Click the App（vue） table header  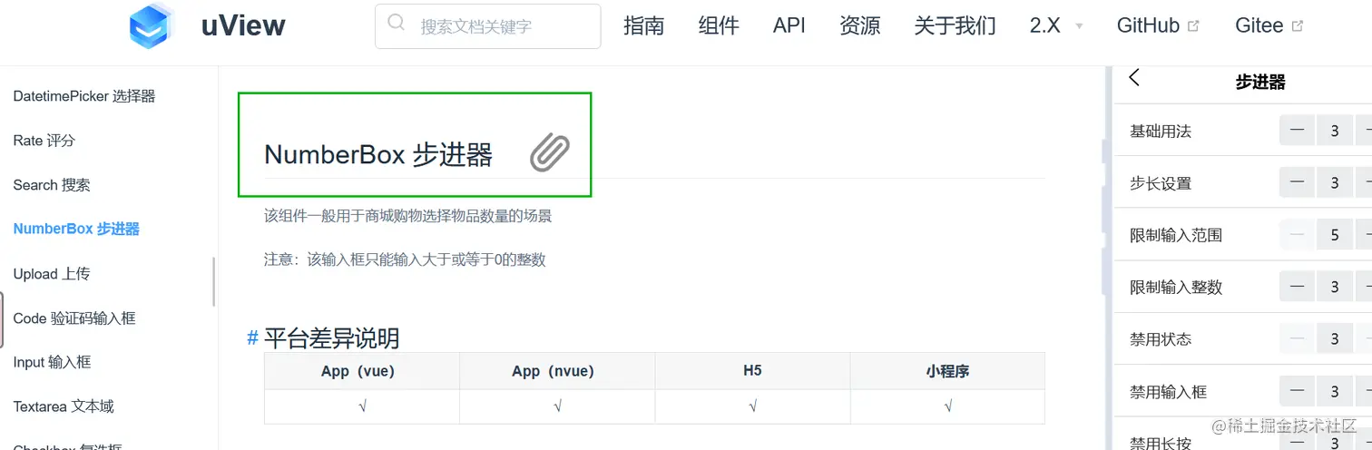tap(362, 371)
